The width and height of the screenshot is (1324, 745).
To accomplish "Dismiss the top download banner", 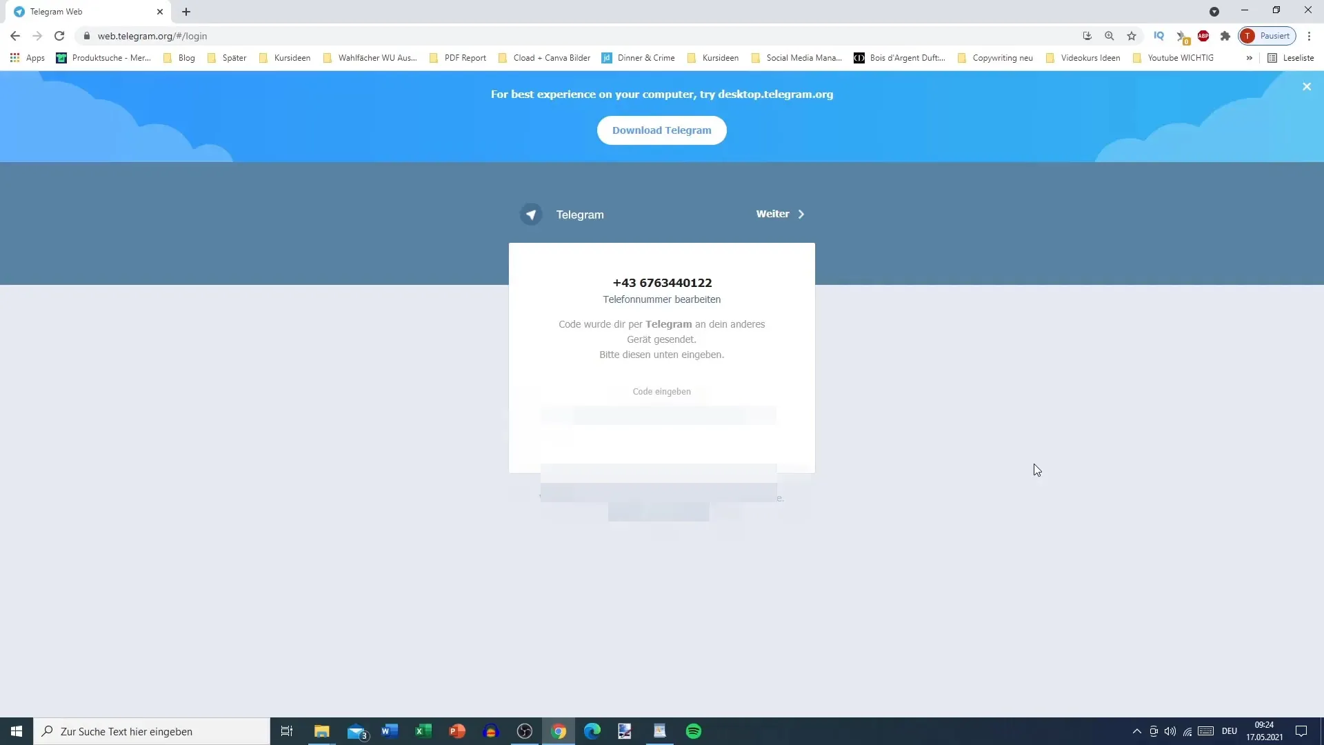I will click(x=1307, y=86).
